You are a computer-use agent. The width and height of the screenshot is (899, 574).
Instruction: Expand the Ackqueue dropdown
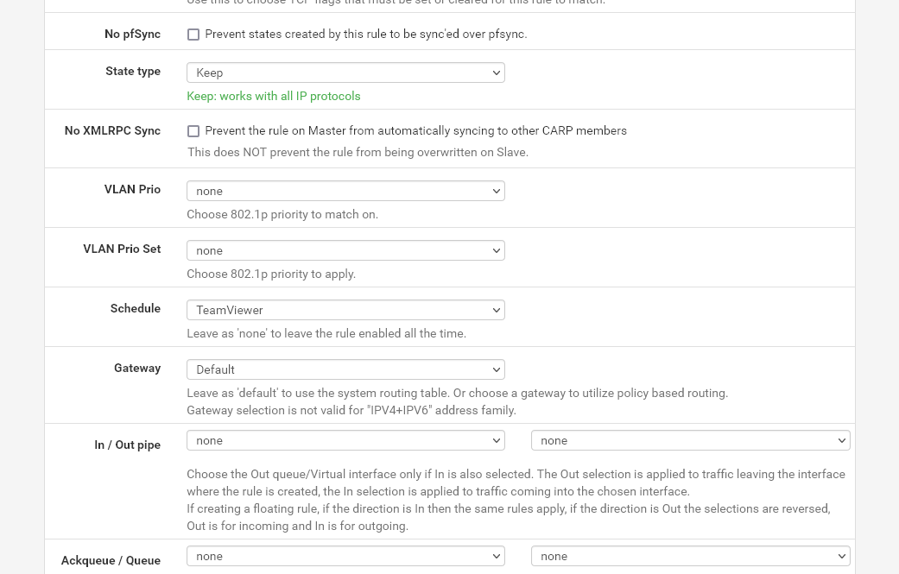pyautogui.click(x=345, y=556)
